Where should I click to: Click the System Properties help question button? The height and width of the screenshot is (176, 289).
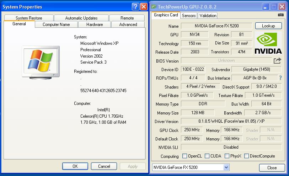click(135, 7)
